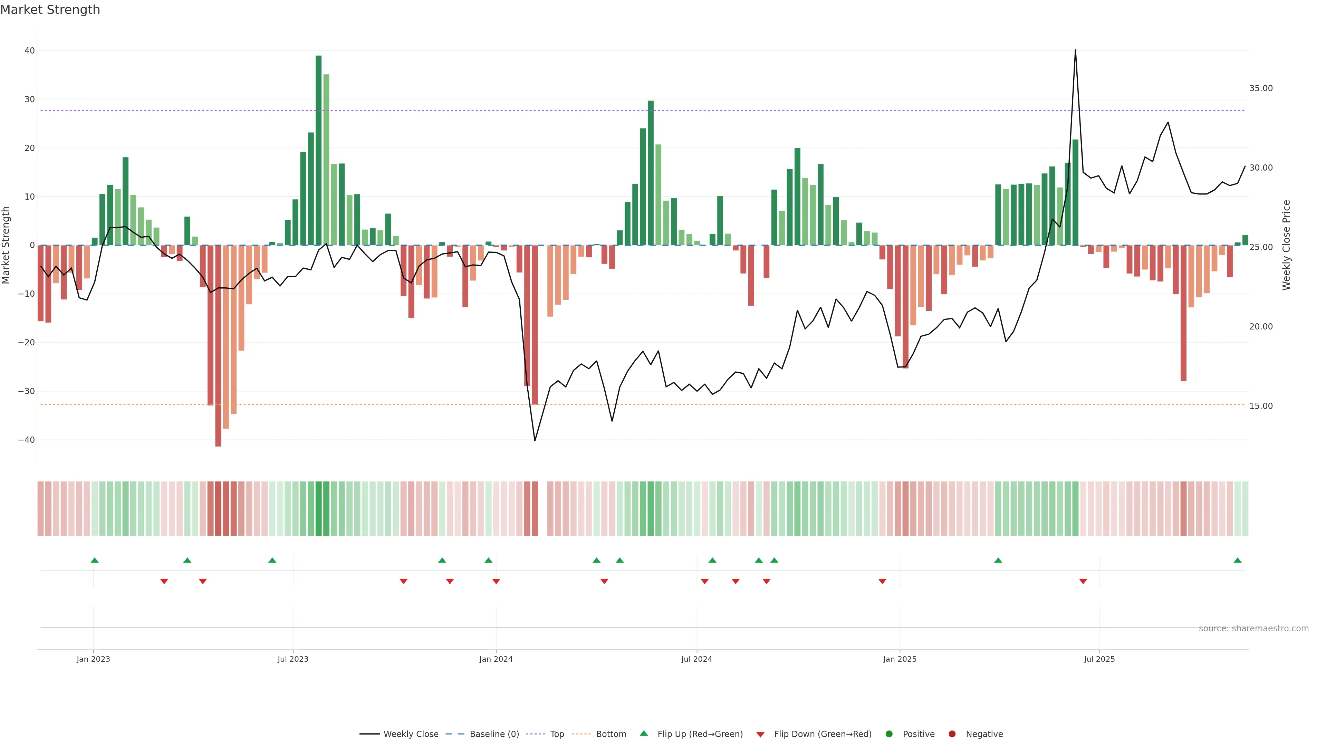The width and height of the screenshot is (1326, 746).
Task: Click the last green flip-up triangle on far right
Action: click(x=1238, y=560)
